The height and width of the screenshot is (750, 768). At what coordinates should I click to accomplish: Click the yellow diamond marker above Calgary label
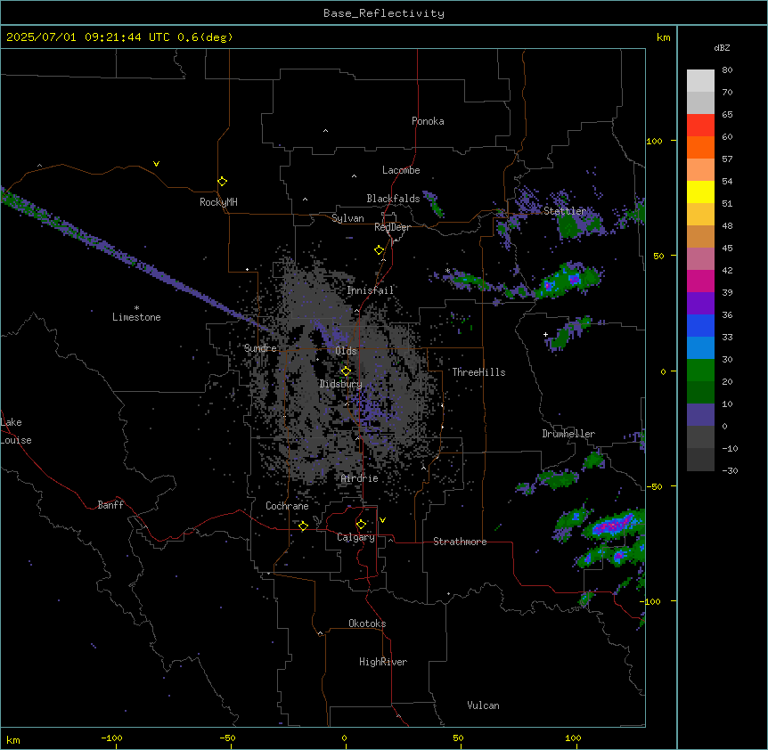tap(361, 525)
